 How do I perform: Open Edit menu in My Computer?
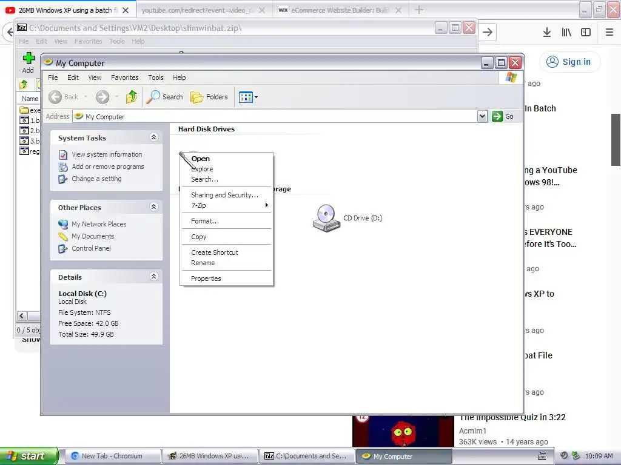tap(73, 77)
